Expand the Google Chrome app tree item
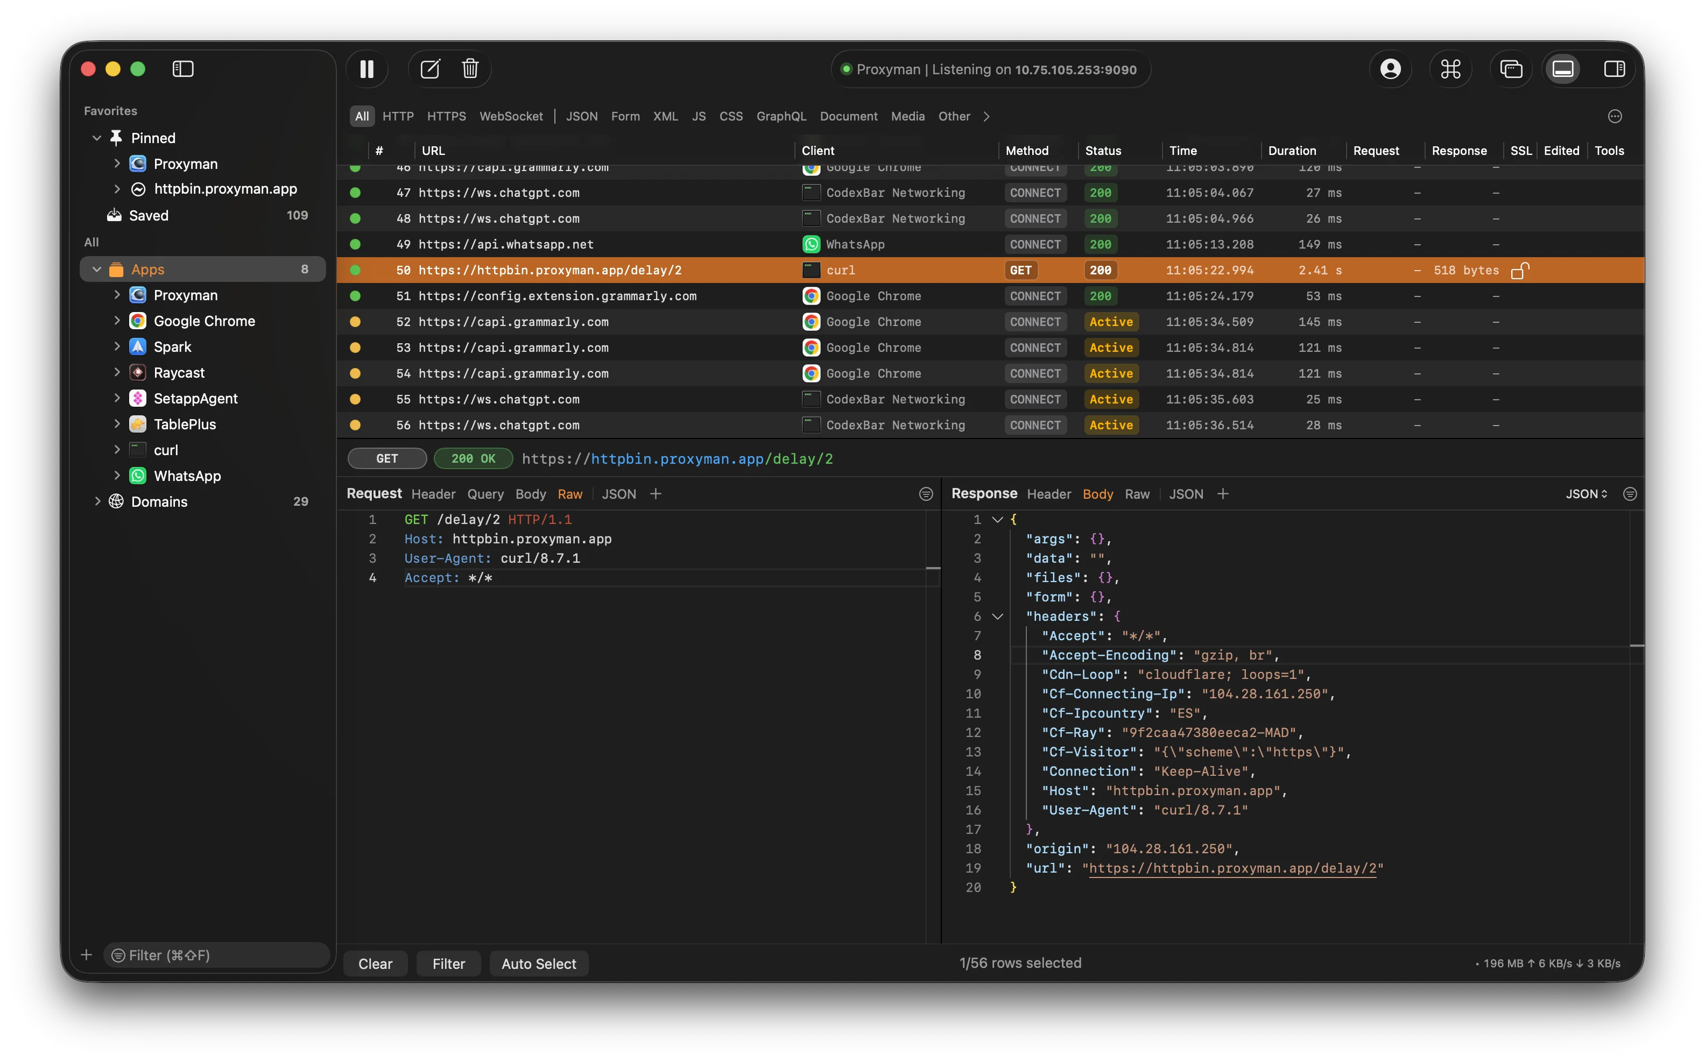Image resolution: width=1705 pixels, height=1062 pixels. point(117,321)
